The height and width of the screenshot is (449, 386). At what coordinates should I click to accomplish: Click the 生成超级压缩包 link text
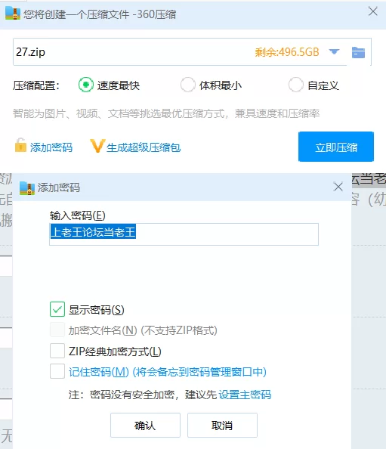click(x=144, y=147)
